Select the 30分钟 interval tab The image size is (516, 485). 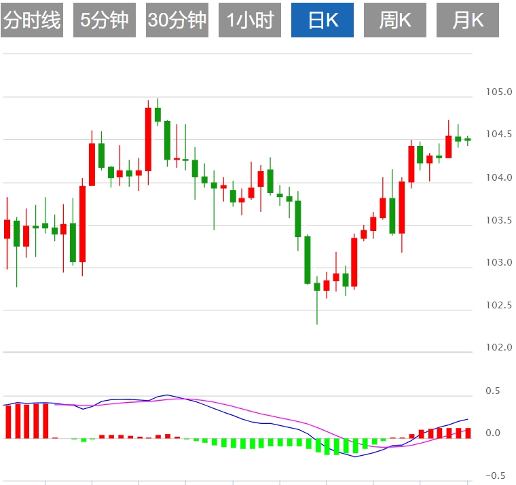(177, 20)
